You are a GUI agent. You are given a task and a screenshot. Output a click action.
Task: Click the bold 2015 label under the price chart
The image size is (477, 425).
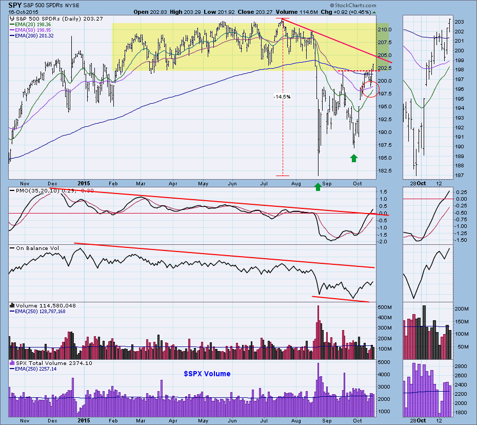tap(84, 183)
